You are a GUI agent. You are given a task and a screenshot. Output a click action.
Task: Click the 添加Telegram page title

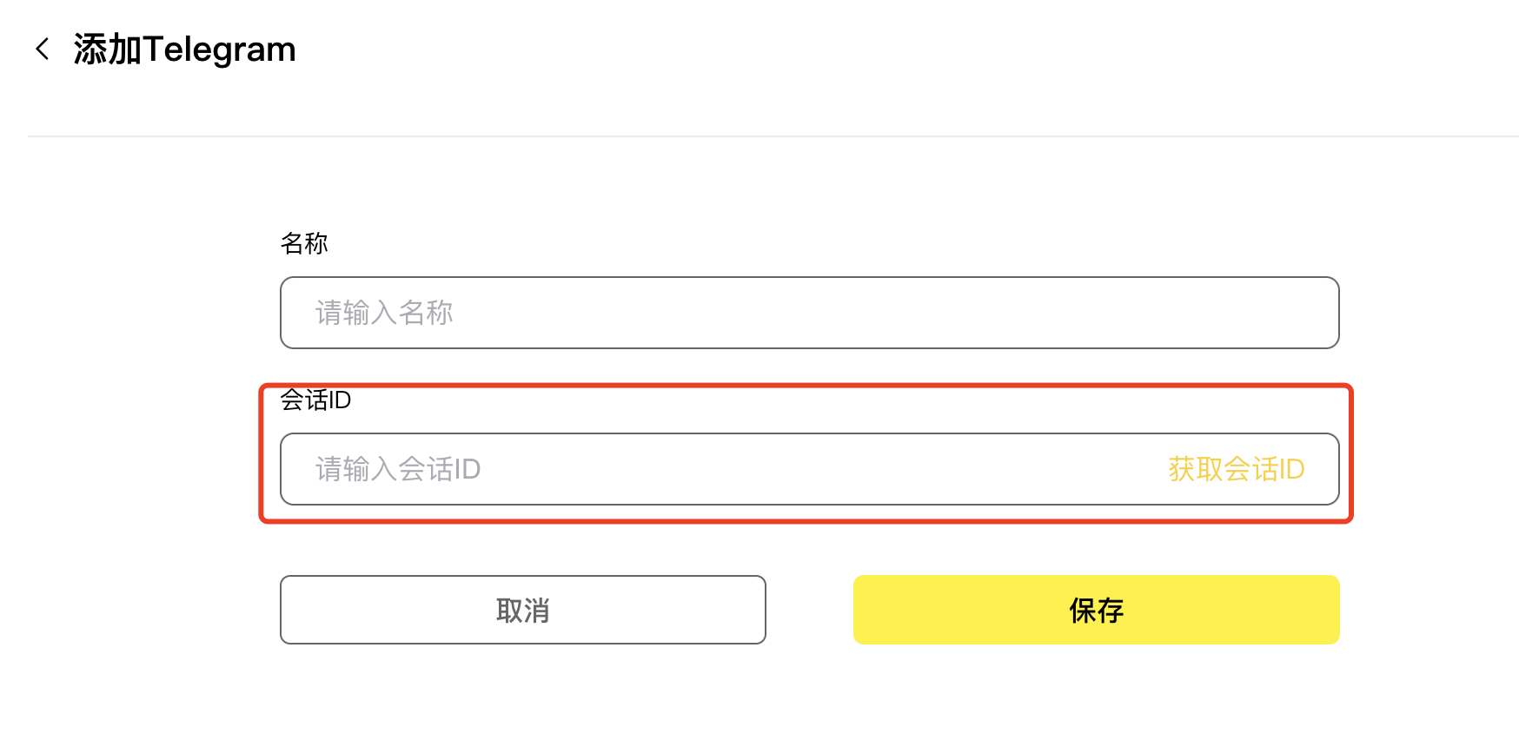pos(184,50)
